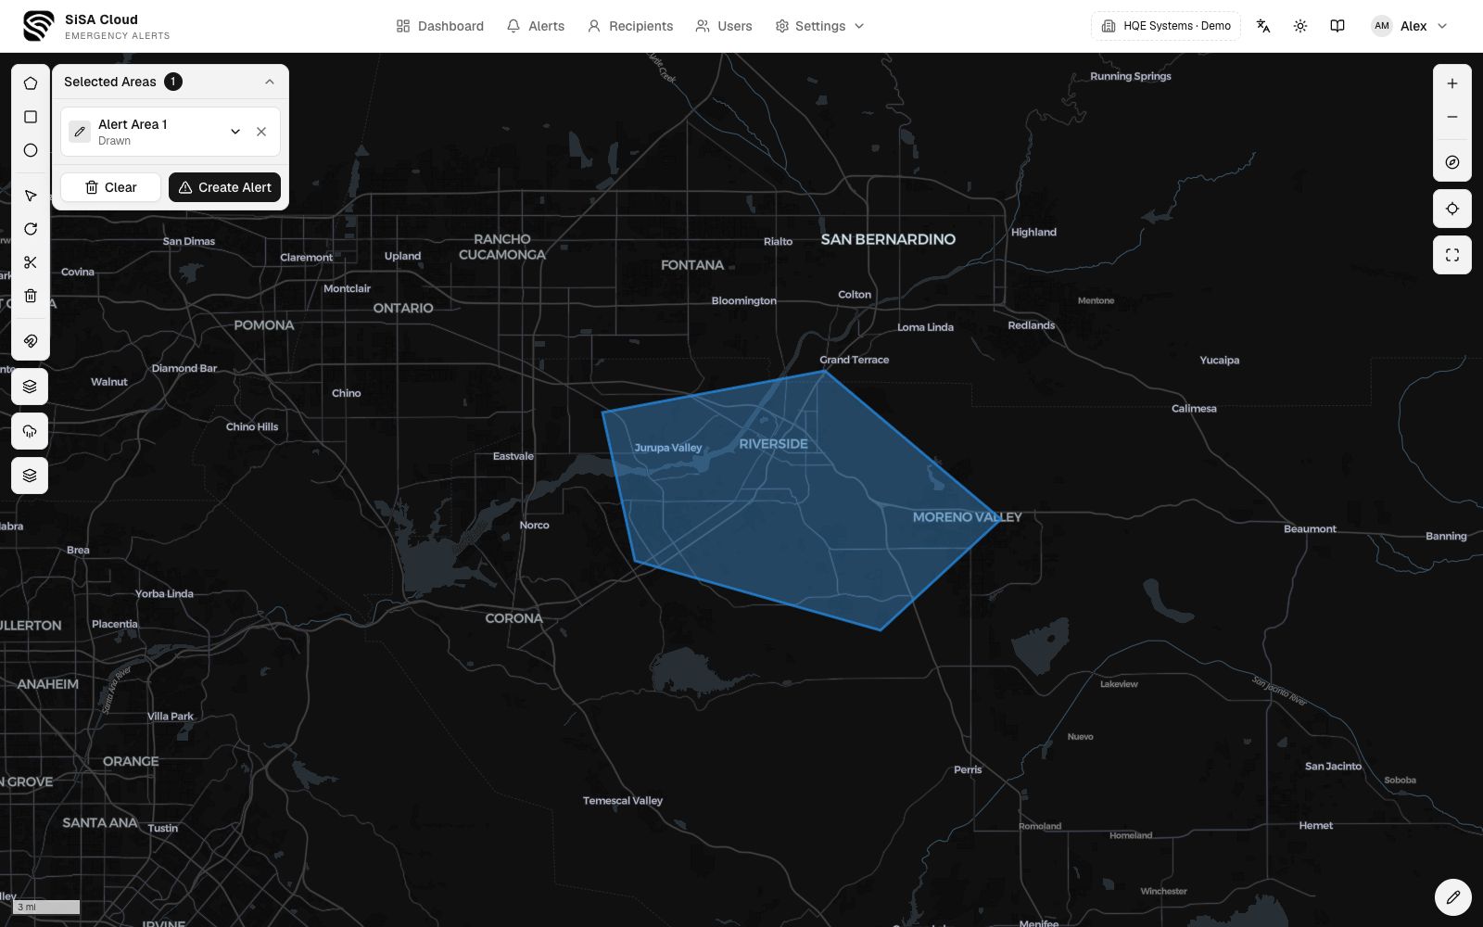Open the rain cloud weather overlay
Screen dimensions: 1483x927
(x=30, y=431)
